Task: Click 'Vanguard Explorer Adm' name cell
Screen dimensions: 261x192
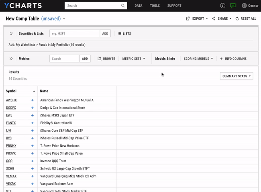Action: (57, 184)
